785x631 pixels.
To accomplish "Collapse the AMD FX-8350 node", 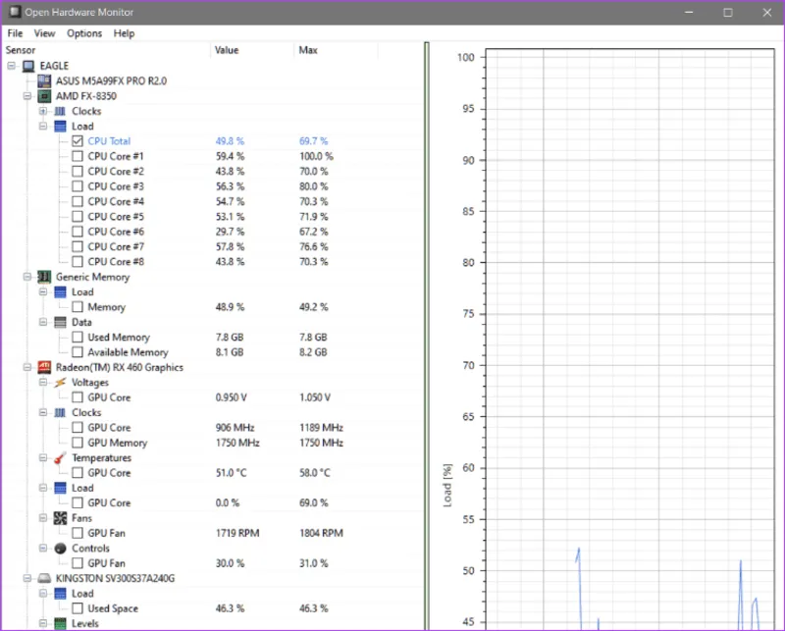I will point(27,95).
